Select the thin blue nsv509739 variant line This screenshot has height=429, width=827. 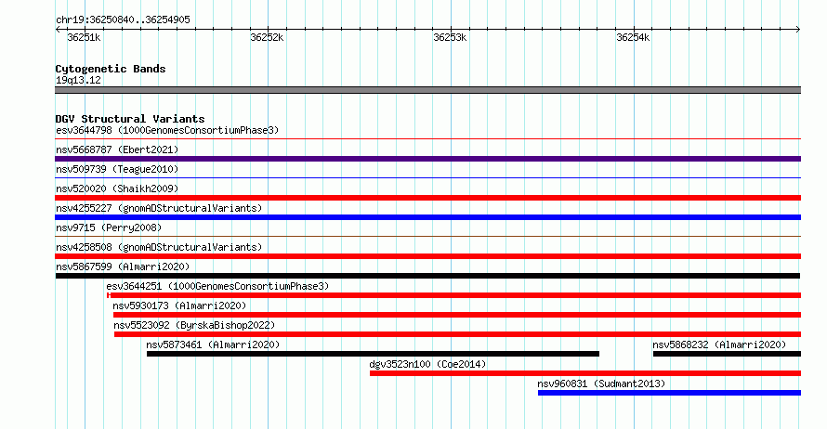[427, 178]
